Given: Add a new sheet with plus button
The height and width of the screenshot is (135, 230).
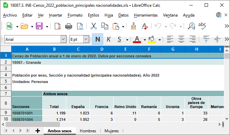Looking at the screenshot, I should tap(38, 131).
